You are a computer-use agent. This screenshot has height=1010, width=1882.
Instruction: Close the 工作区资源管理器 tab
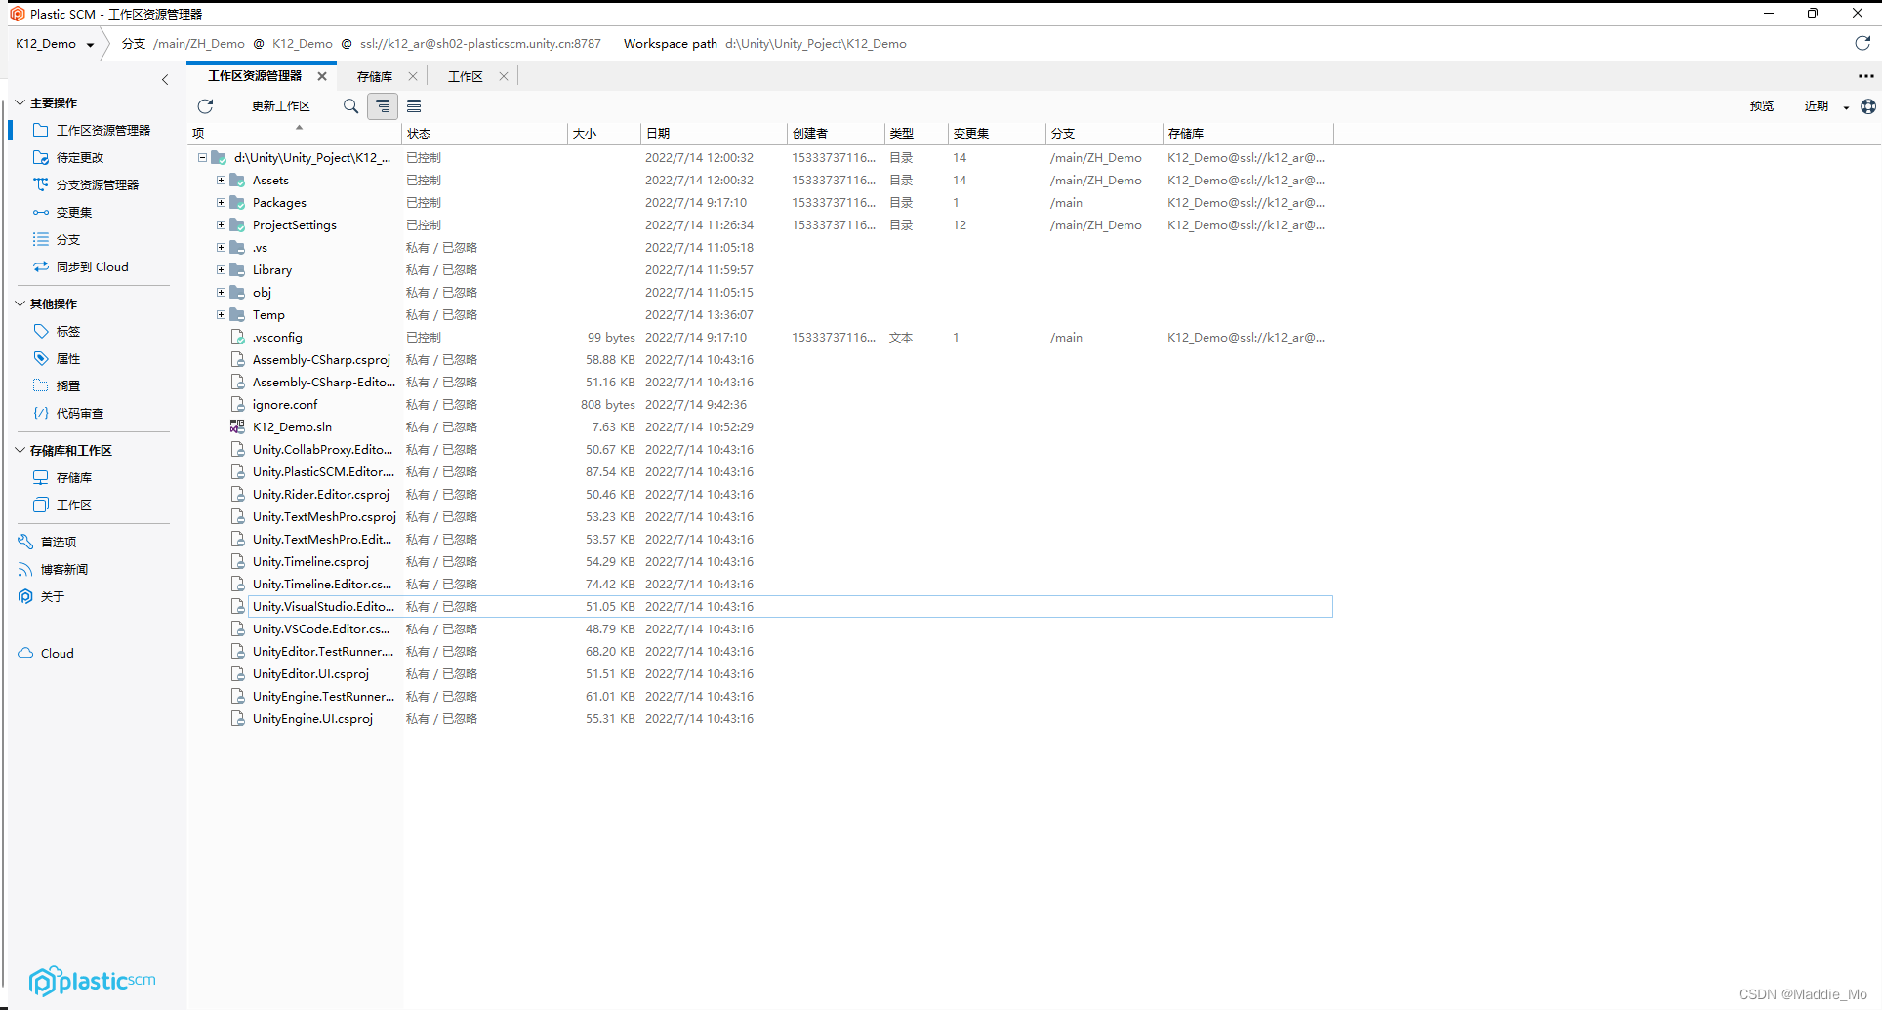[x=322, y=76]
